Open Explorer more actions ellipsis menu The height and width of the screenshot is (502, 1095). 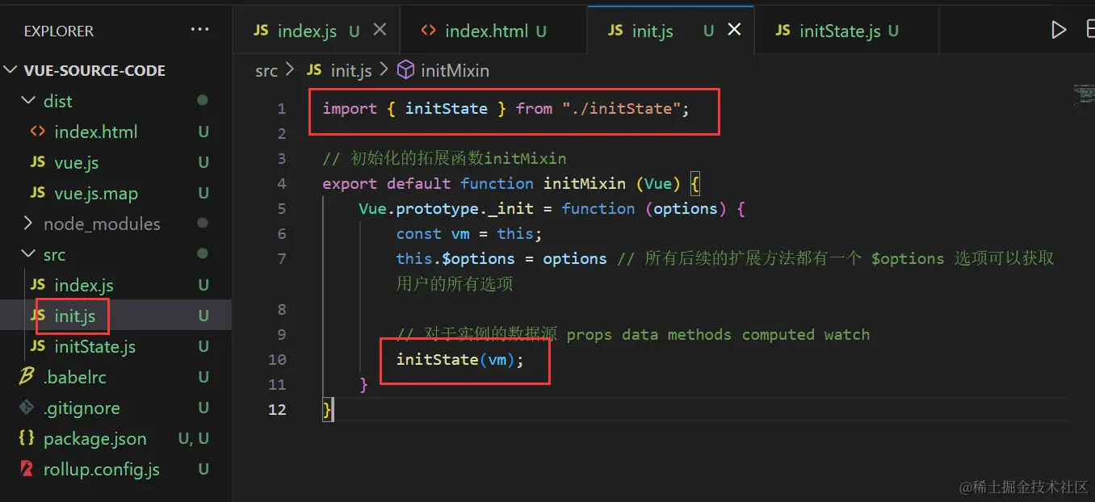click(199, 31)
